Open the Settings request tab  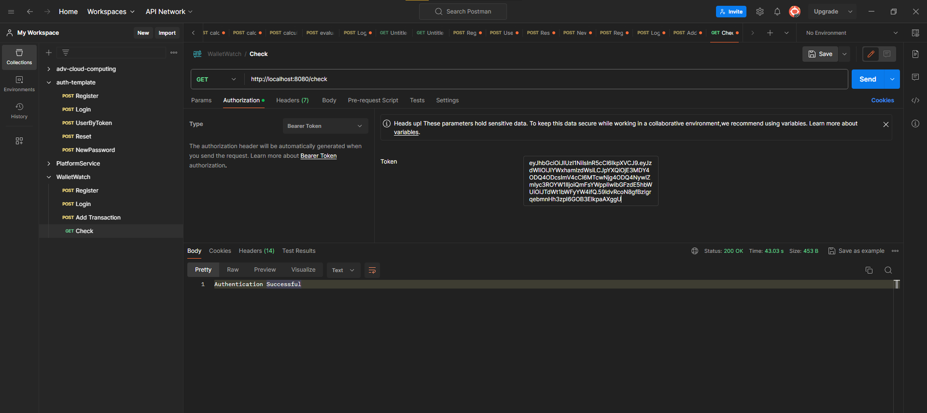click(x=448, y=100)
